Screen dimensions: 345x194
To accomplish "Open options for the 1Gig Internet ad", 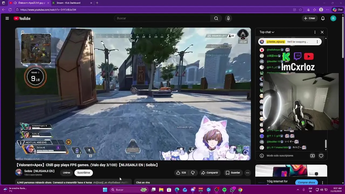I will (x=322, y=183).
